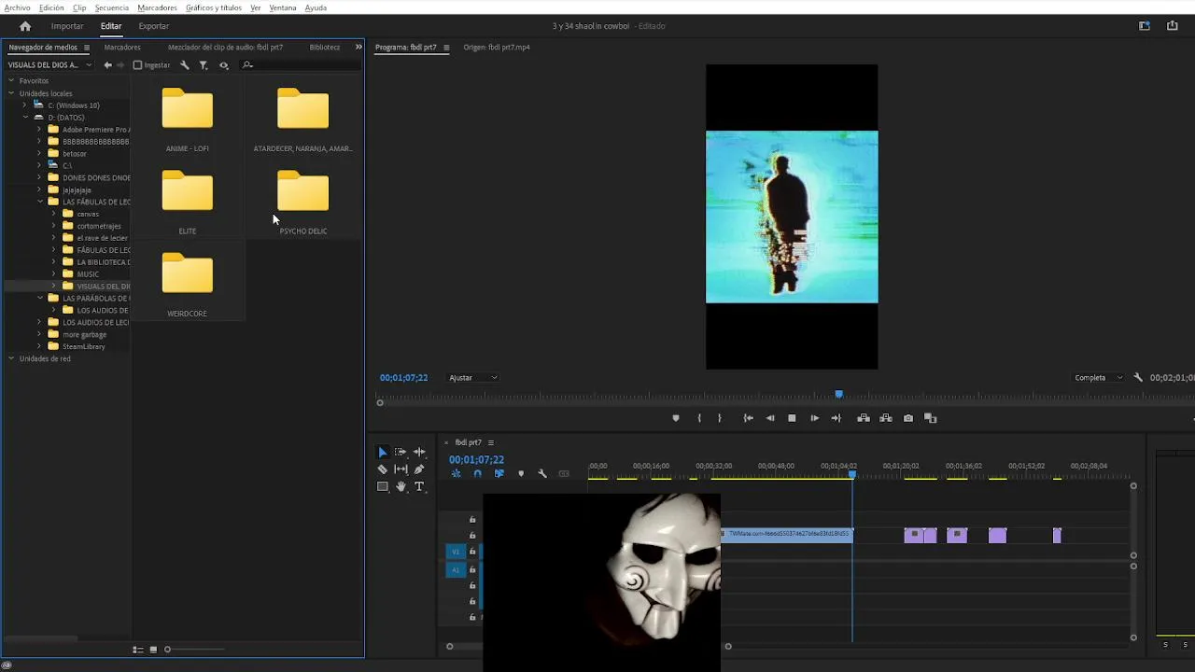
Task: Collapse the Unidades de red section
Action: (10, 358)
